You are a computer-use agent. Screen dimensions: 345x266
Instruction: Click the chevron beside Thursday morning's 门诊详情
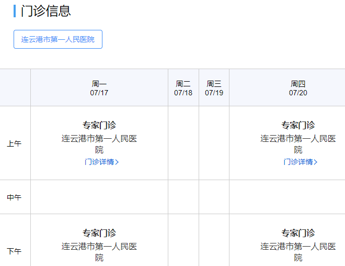click(316, 162)
